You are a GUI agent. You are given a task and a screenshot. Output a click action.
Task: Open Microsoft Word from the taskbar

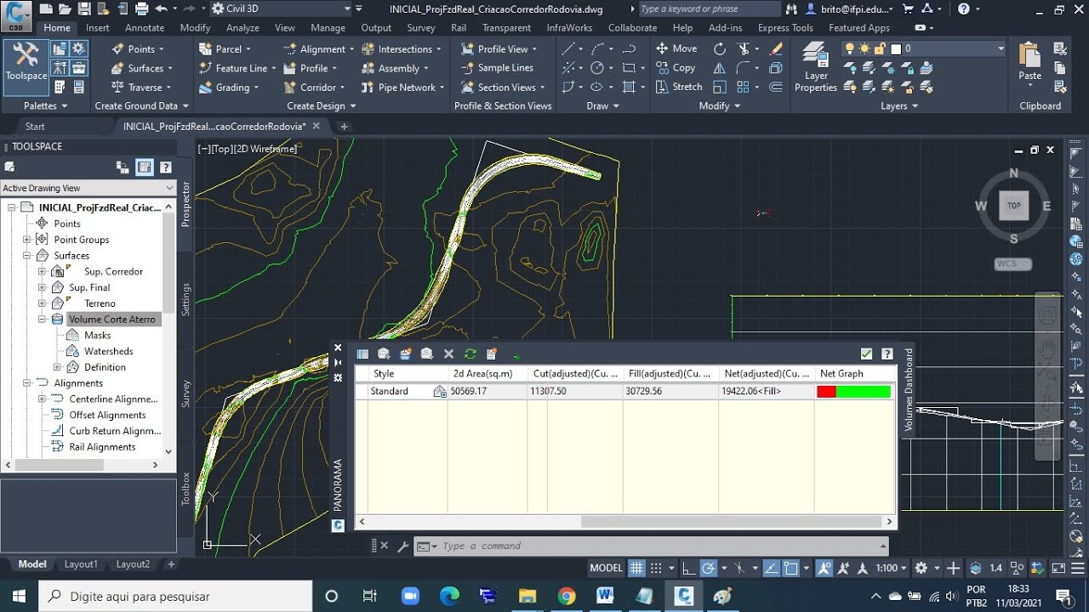coord(606,596)
